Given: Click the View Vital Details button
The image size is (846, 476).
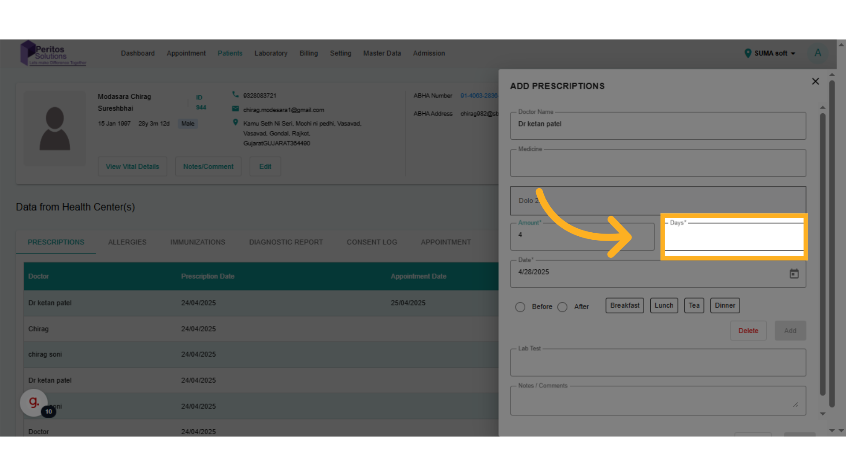Looking at the screenshot, I should (x=132, y=167).
